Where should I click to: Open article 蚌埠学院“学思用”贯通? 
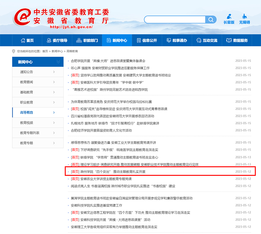pos(119,157)
